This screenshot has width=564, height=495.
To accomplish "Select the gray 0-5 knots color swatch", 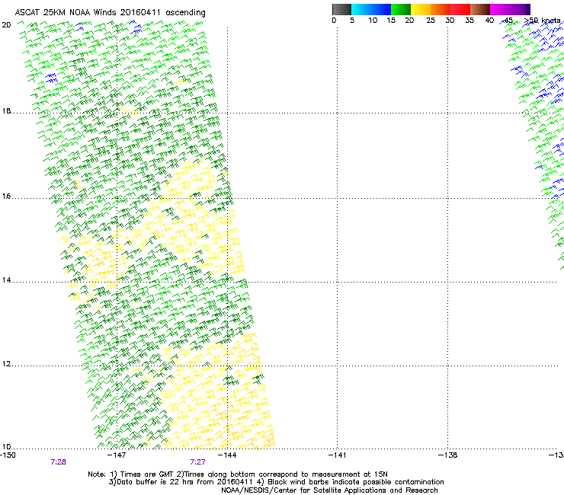I will tap(341, 9).
